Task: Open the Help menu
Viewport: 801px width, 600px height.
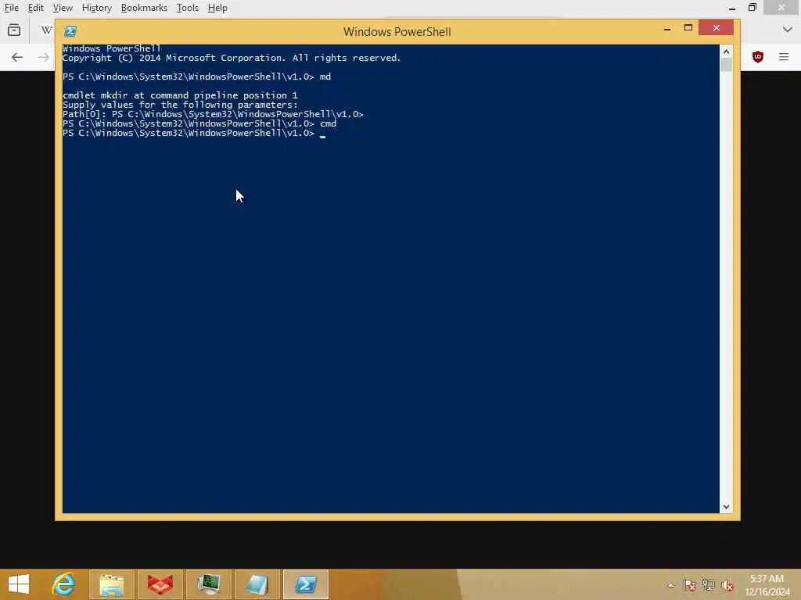Action: 217,8
